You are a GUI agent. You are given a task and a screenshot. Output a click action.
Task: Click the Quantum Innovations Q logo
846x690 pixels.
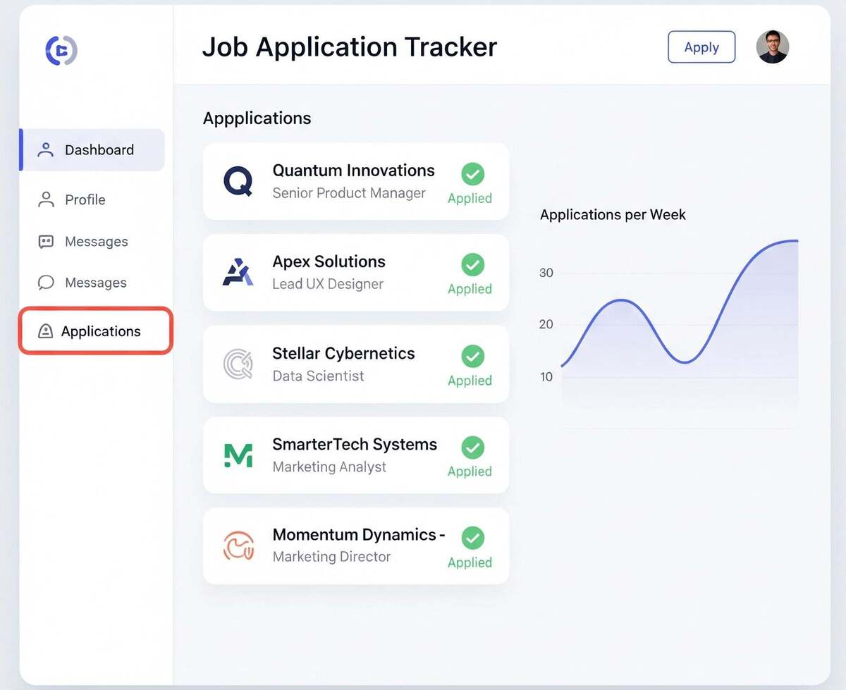(238, 181)
